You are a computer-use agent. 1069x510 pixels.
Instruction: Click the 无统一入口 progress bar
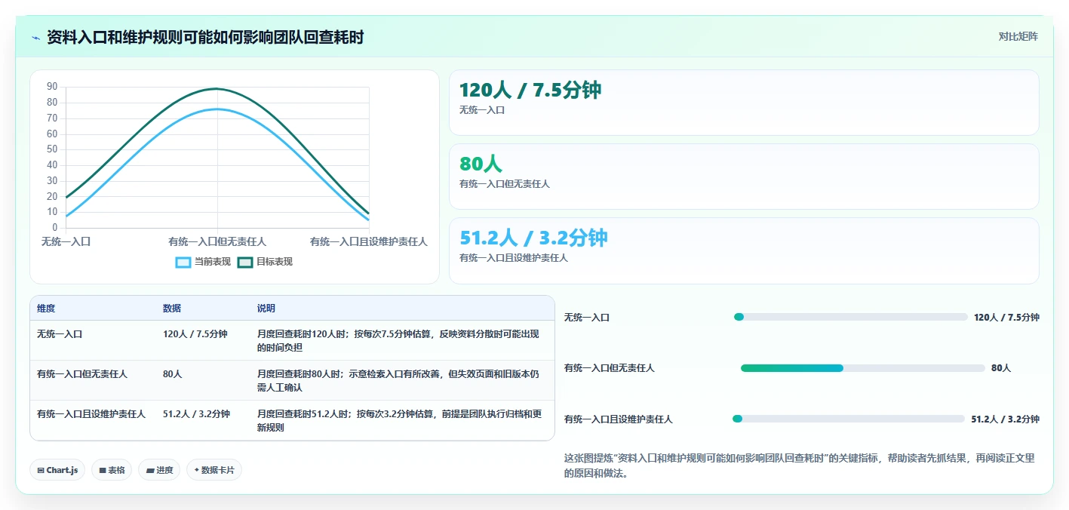tap(850, 317)
